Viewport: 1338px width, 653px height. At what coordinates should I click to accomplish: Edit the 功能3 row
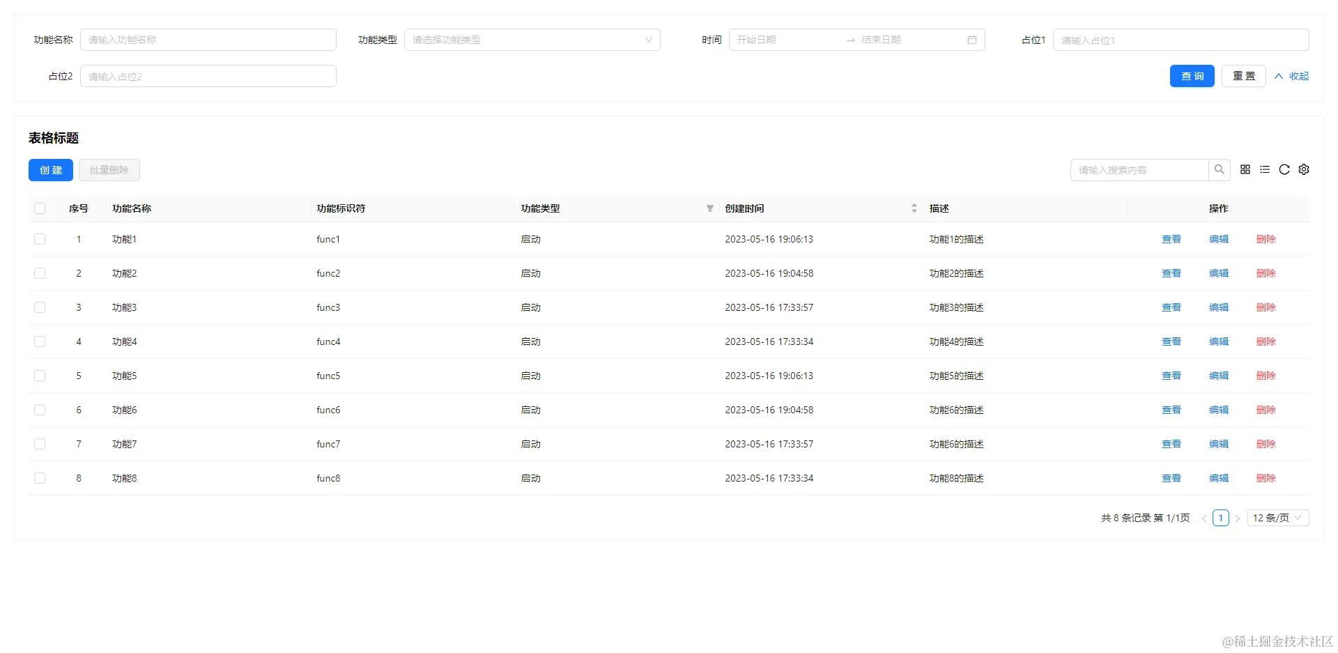(x=1219, y=307)
